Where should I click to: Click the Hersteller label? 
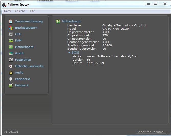click(x=74, y=25)
